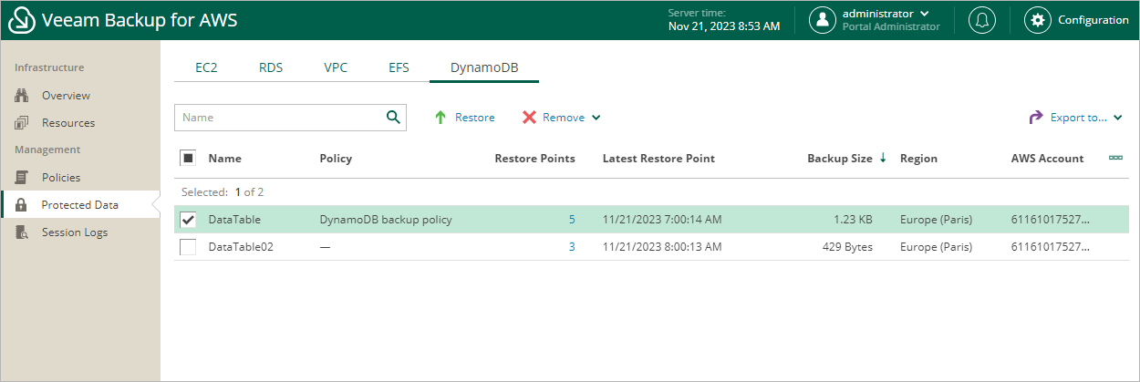Click the DynamoDB backup policy cell
Screen dimensions: 1140x382
point(386,220)
